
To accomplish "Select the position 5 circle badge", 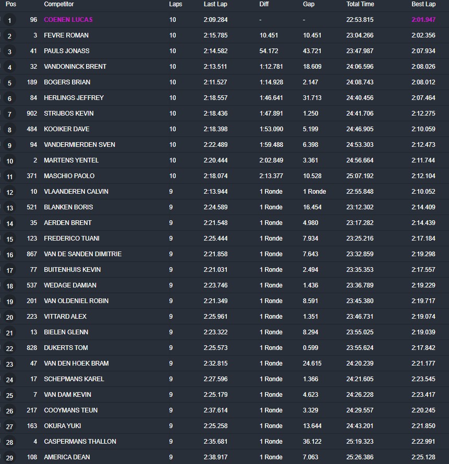I will click(10, 83).
